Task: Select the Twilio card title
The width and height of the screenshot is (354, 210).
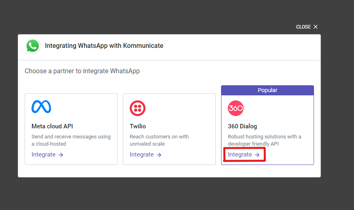Action: tap(138, 126)
